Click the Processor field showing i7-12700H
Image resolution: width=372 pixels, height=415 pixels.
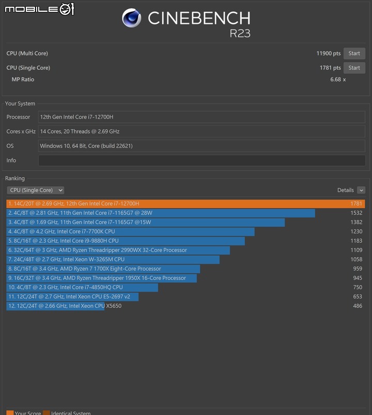coord(202,117)
